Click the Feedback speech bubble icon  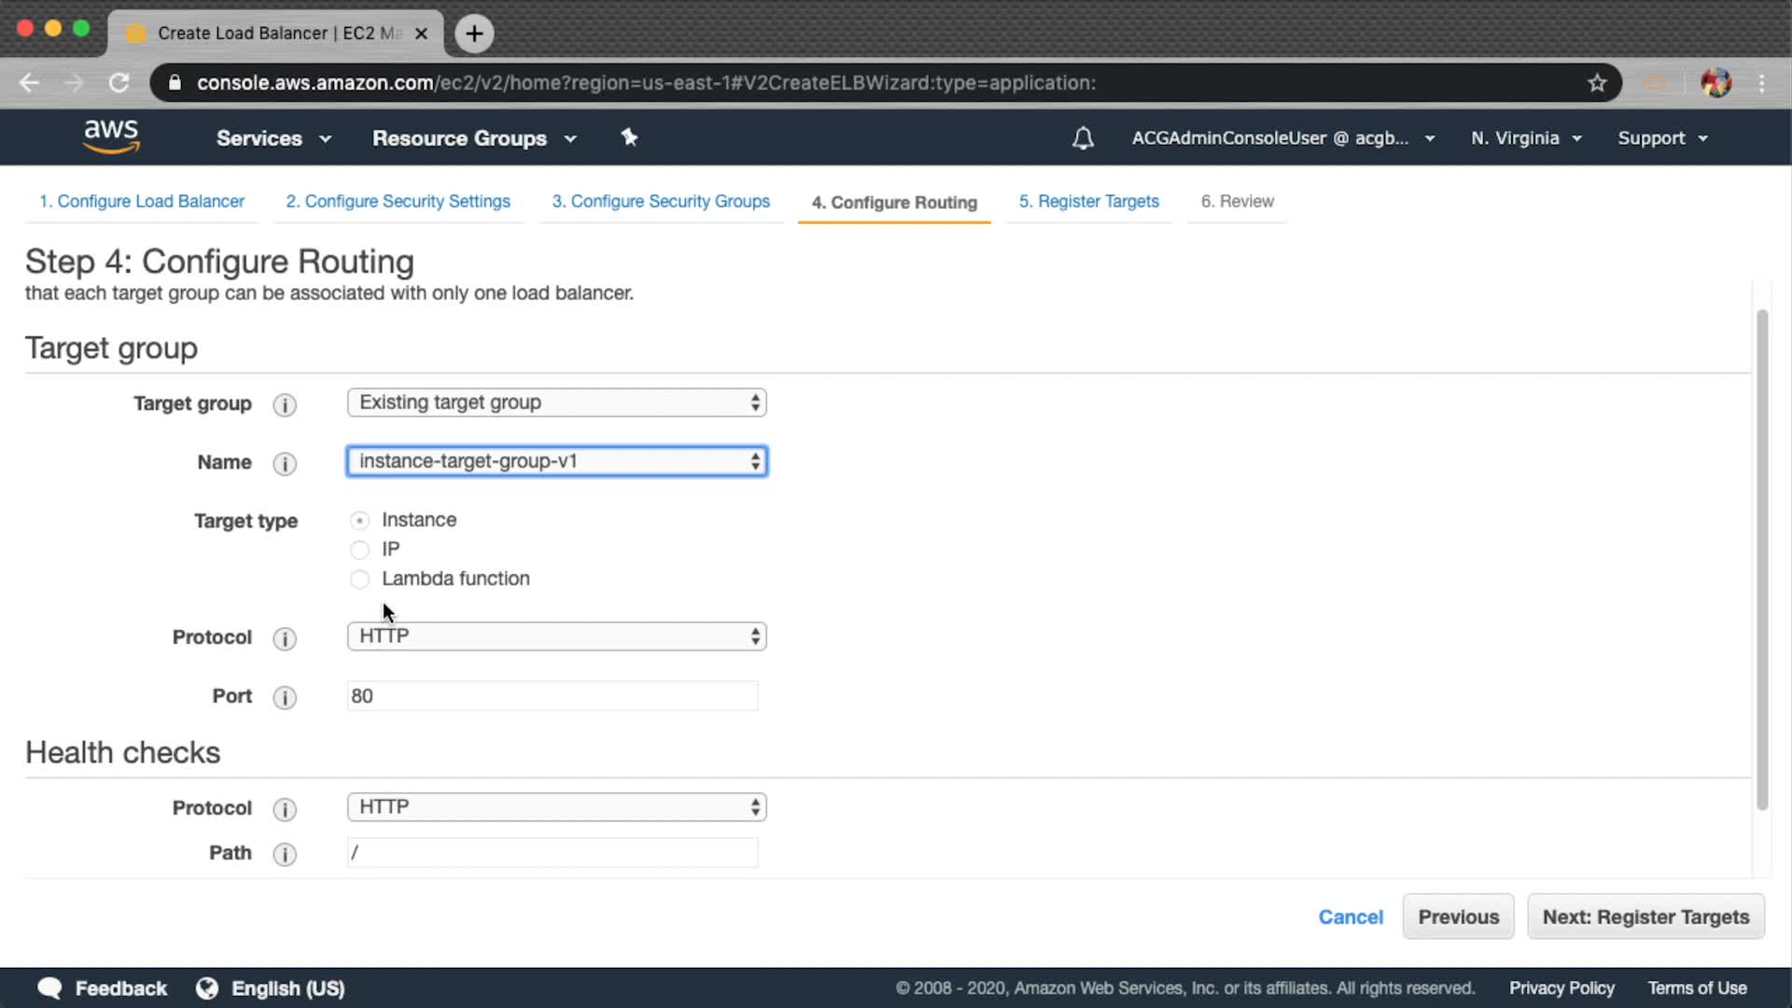coord(50,988)
